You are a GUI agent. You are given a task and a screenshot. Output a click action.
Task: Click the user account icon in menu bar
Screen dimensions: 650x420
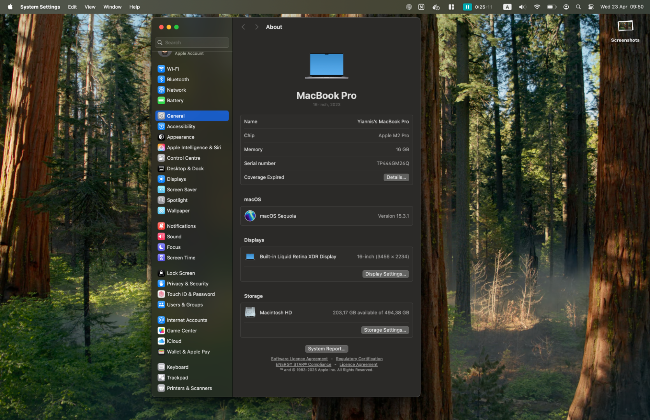[566, 7]
